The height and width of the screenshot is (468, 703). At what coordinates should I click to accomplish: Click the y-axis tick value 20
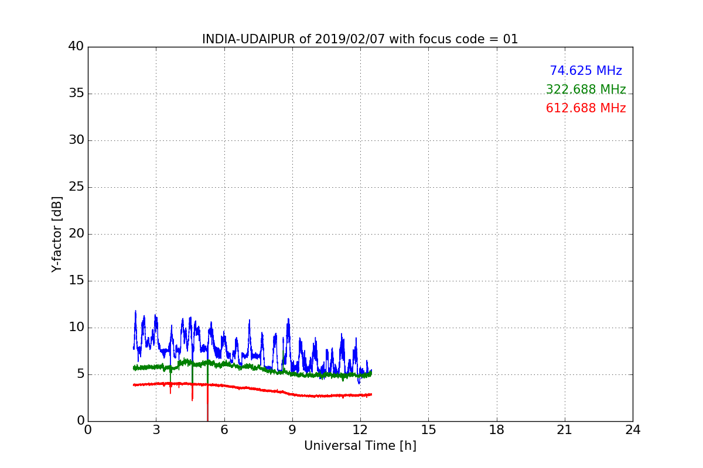click(x=76, y=234)
